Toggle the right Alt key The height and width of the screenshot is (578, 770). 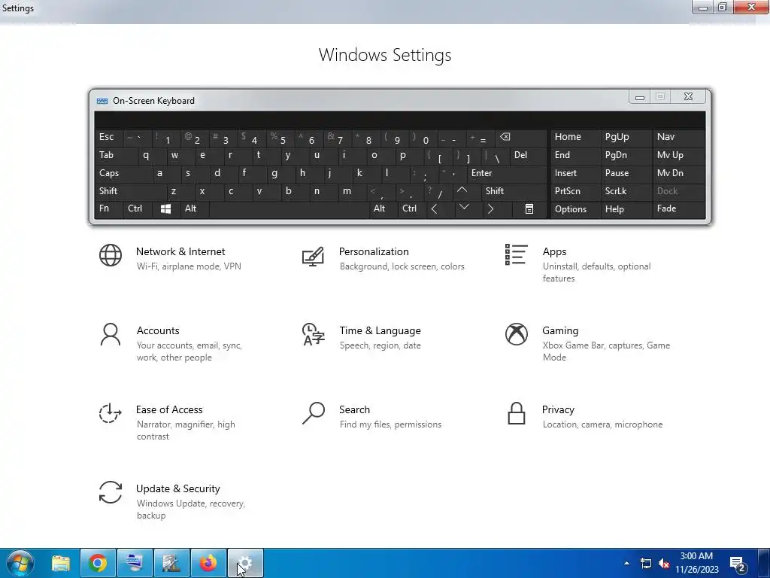(x=383, y=209)
